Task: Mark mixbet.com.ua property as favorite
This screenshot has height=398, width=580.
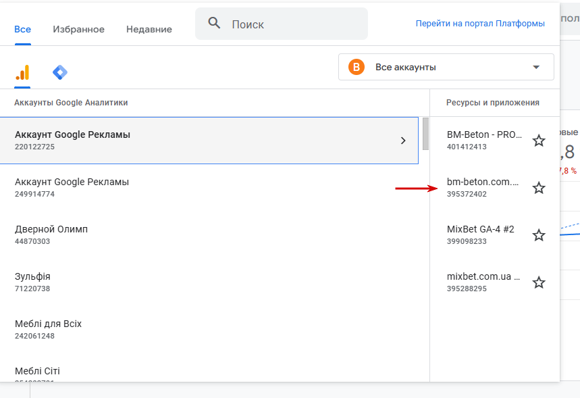Action: coord(539,282)
